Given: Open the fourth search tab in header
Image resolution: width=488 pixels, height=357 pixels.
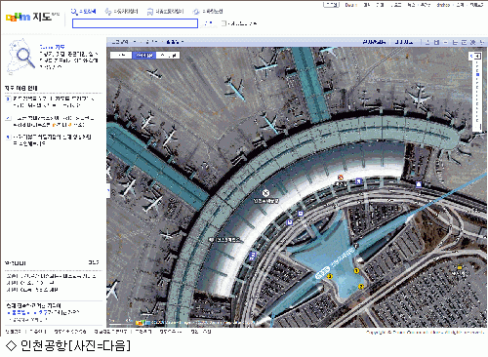Looking at the screenshot, I should coord(208,12).
